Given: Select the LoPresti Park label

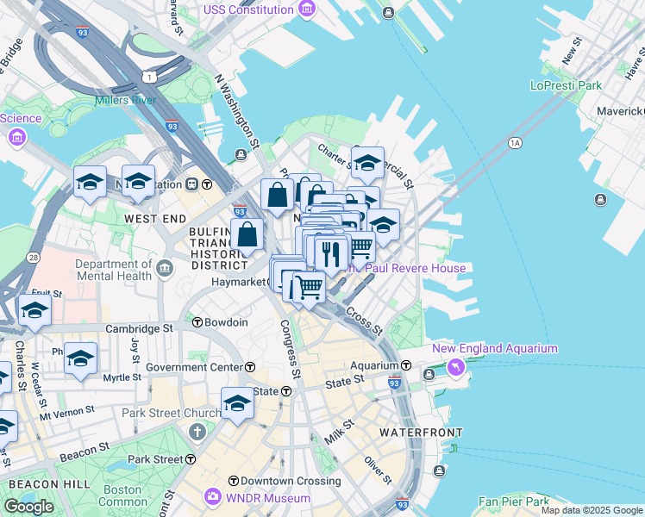Looking at the screenshot, I should coord(566,85).
